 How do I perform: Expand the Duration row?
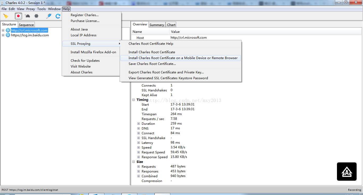point(138,124)
